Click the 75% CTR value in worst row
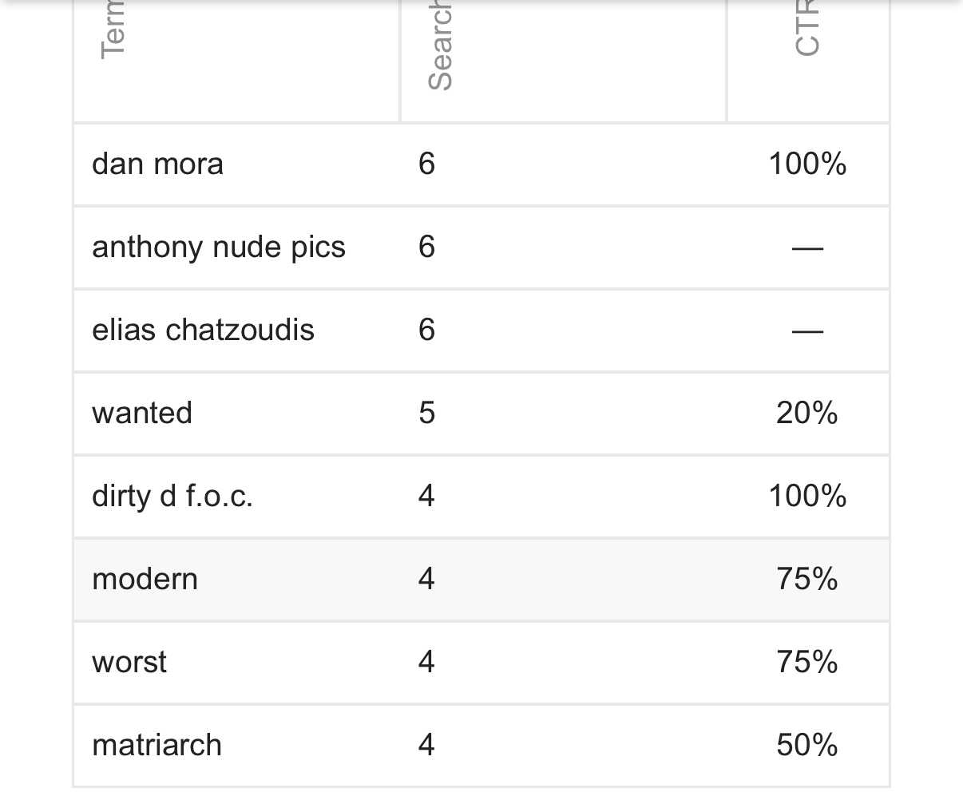This screenshot has width=963, height=792. [807, 663]
